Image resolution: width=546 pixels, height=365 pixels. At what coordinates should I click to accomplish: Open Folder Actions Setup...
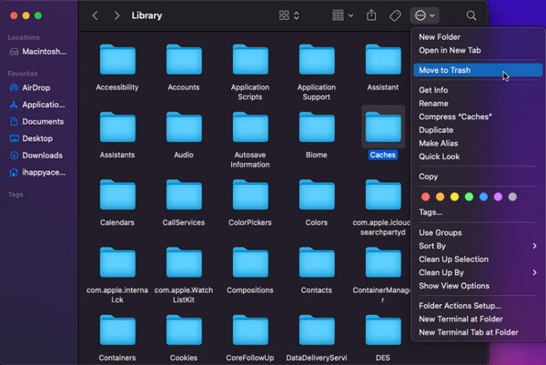478,306
